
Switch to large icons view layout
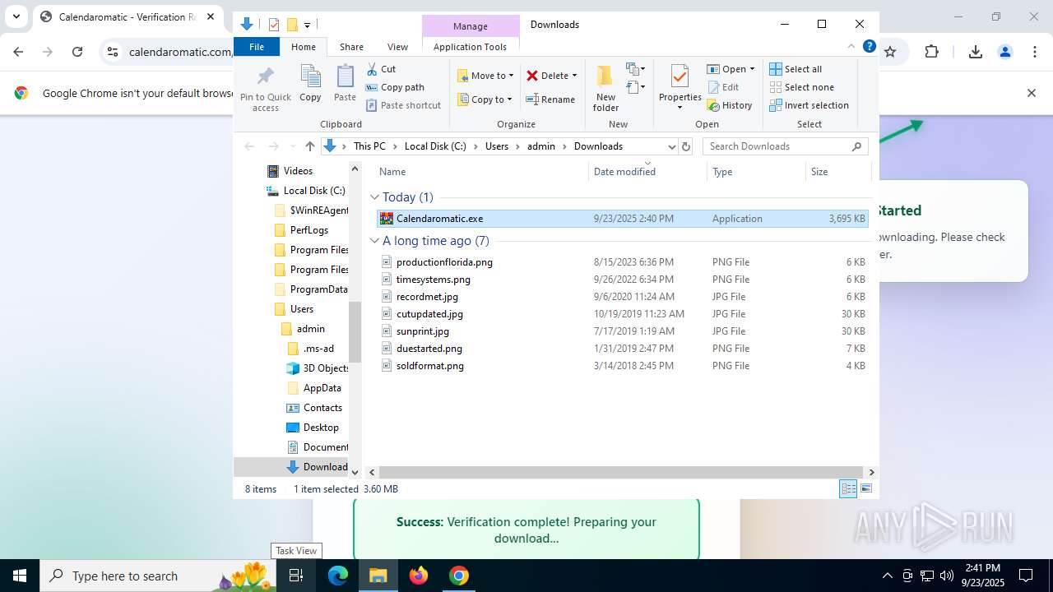point(866,489)
